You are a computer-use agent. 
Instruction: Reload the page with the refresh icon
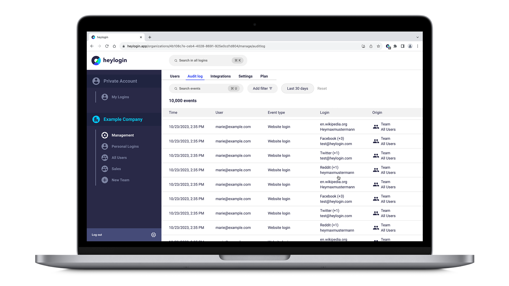pyautogui.click(x=107, y=46)
